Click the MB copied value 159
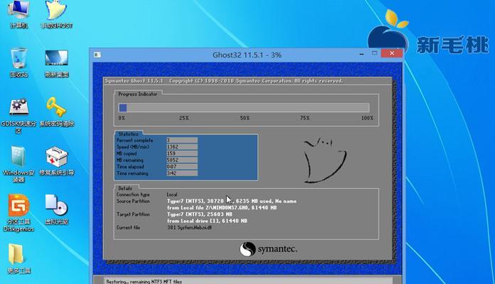 coord(182,153)
